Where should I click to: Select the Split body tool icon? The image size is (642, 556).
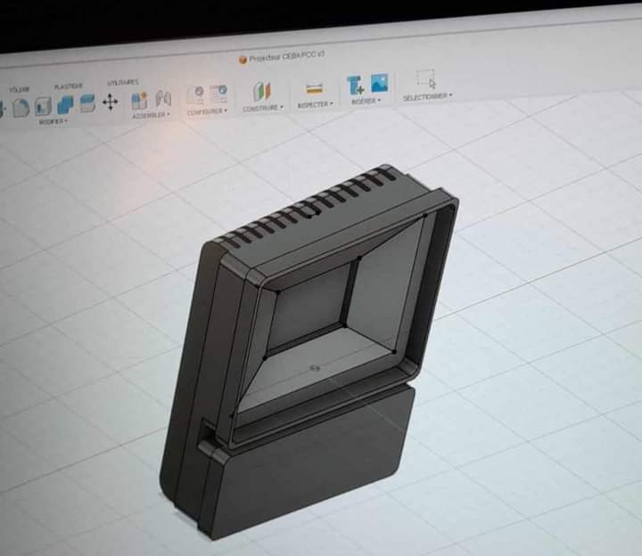(x=87, y=102)
